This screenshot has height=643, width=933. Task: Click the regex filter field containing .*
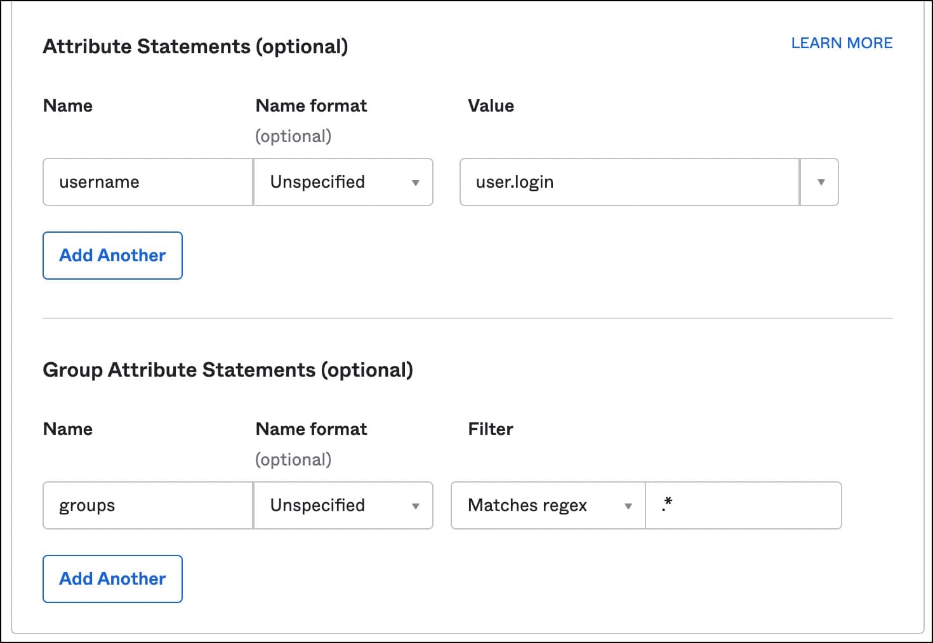(x=743, y=505)
